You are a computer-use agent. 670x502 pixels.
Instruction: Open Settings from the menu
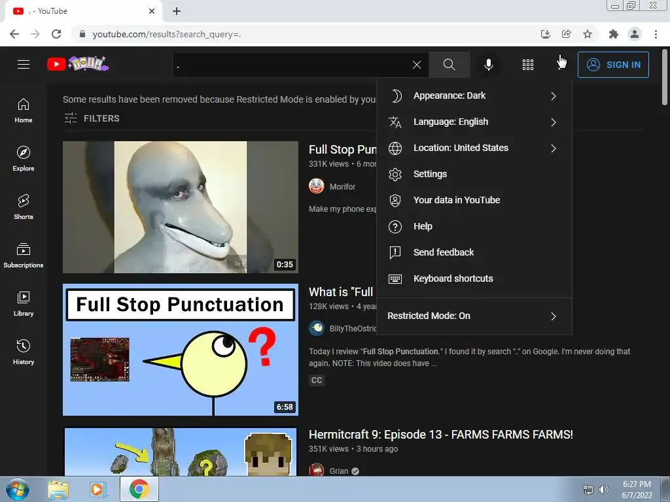click(x=474, y=174)
